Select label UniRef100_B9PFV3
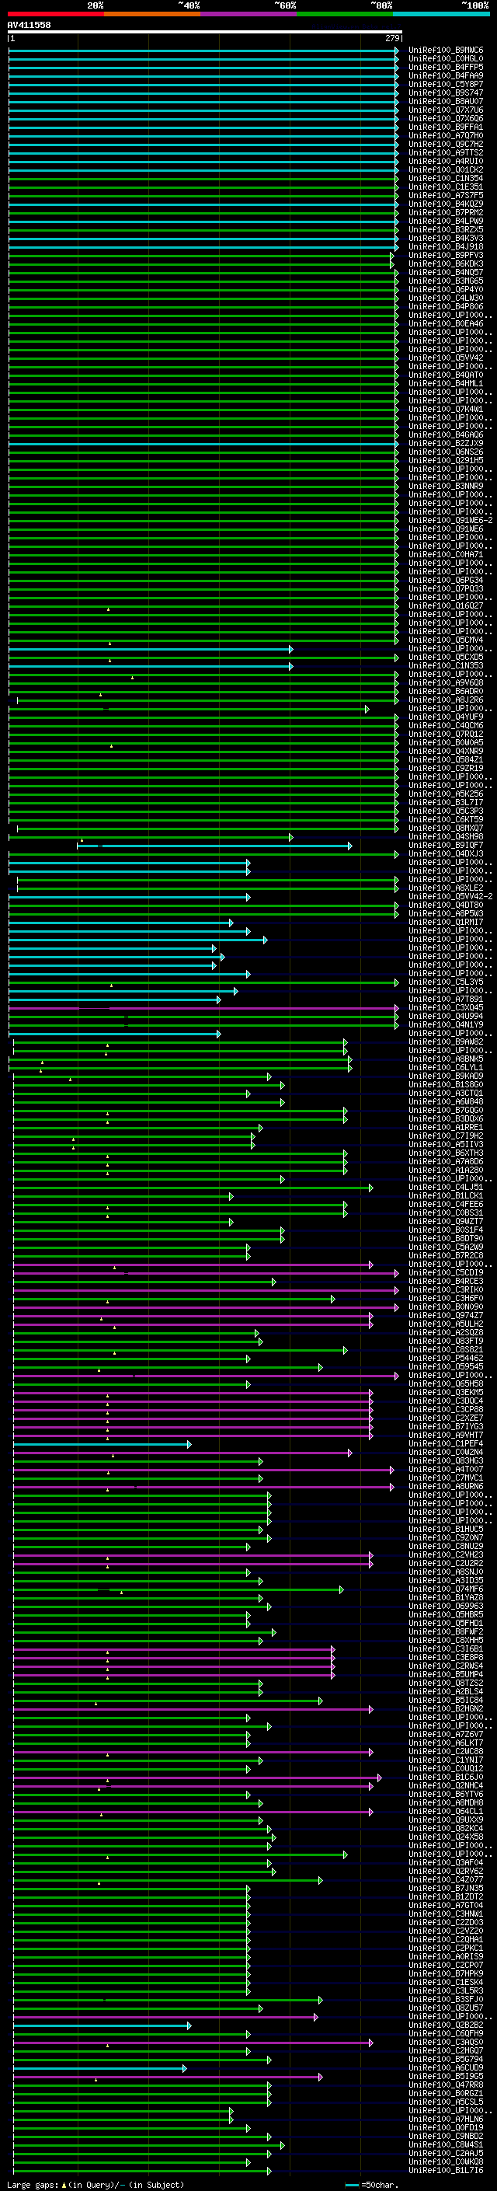Screen dimensions: 497x2191 click(x=446, y=255)
